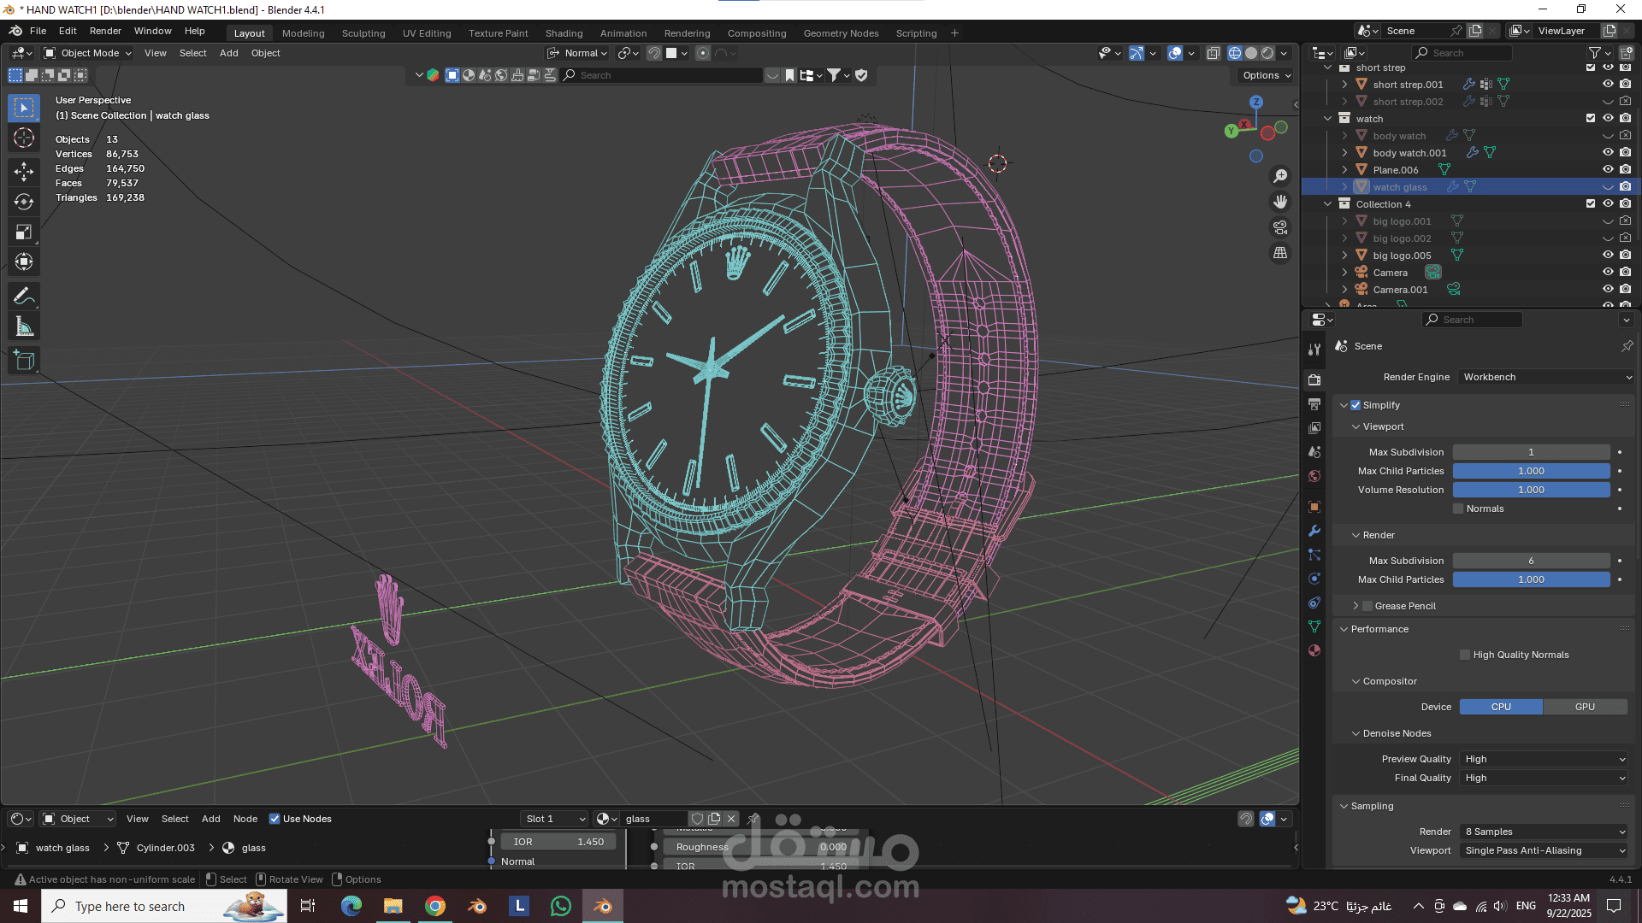Image resolution: width=1642 pixels, height=923 pixels.
Task: Hide Plane.006 using its eye icon
Action: coord(1608,169)
